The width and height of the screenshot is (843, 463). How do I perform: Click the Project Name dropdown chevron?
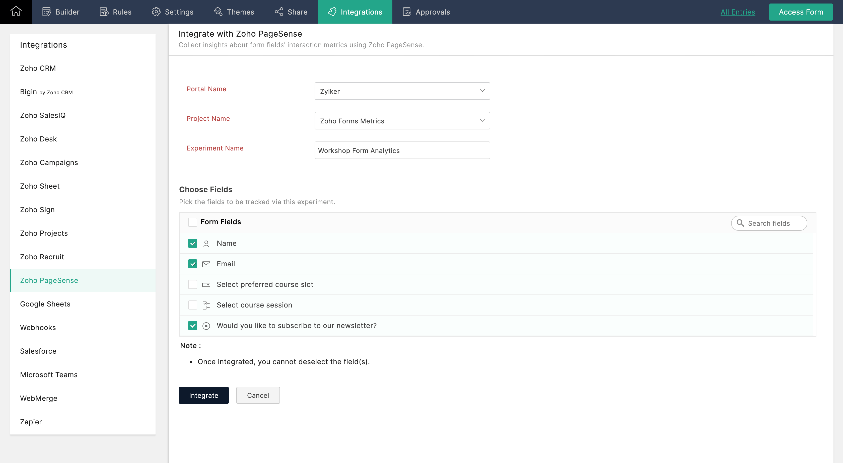(x=482, y=120)
